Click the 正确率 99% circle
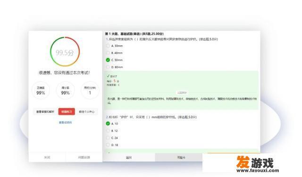The width and height of the screenshot is (302, 177). point(41,90)
